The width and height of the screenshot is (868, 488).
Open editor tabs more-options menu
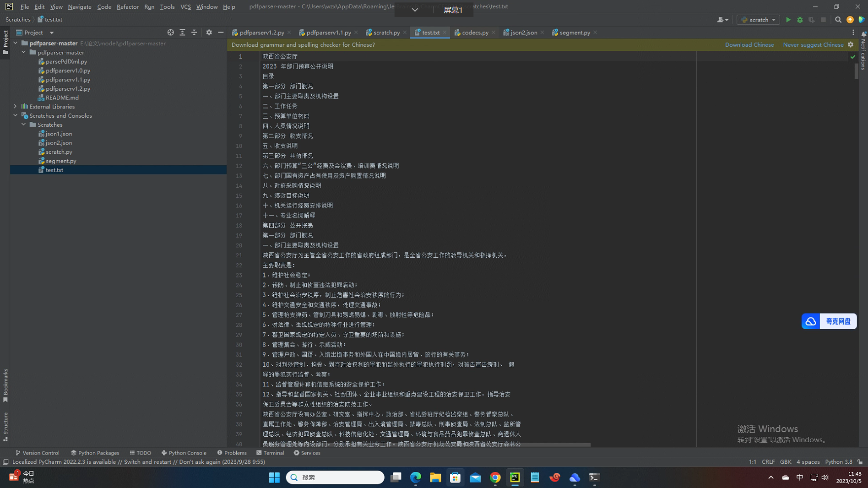click(x=853, y=33)
